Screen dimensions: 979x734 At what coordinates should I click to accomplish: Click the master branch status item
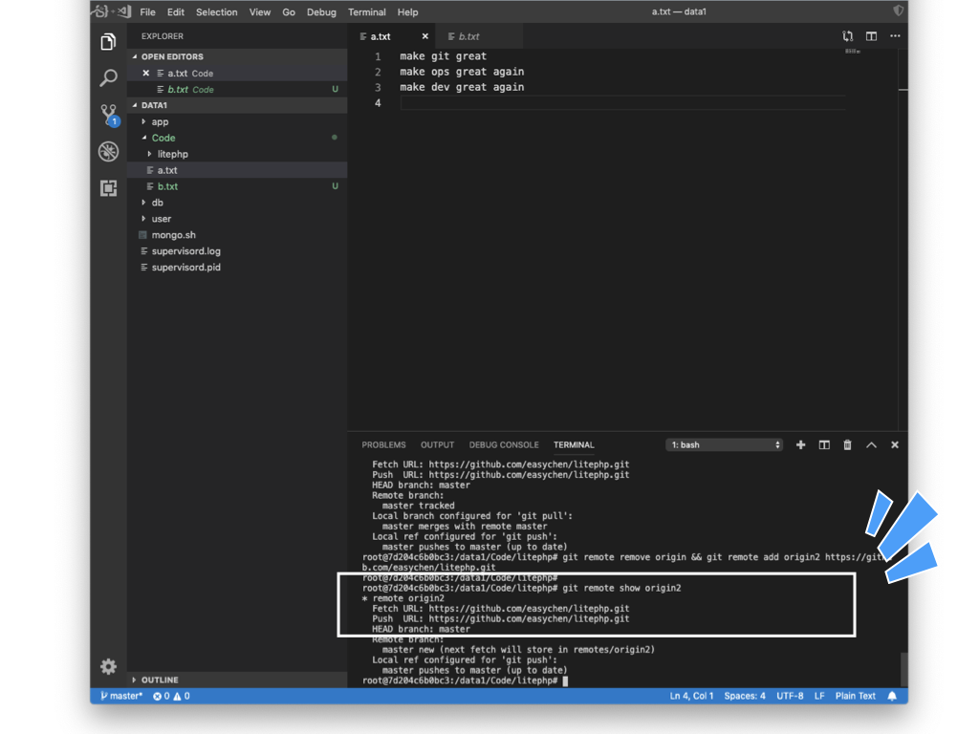pyautogui.click(x=121, y=696)
